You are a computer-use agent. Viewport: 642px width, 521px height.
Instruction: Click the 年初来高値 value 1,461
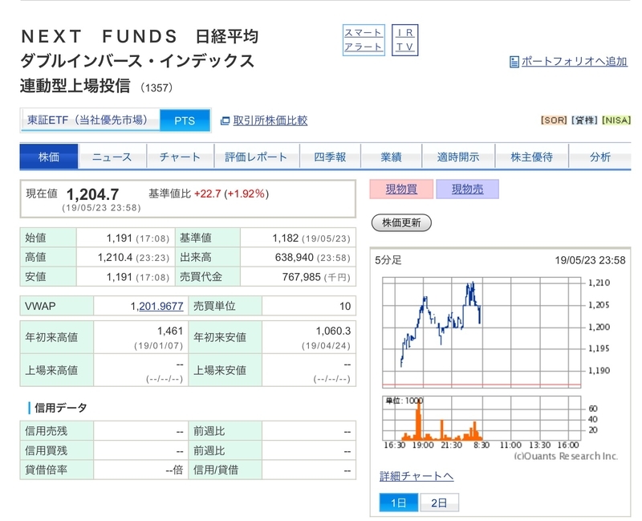[170, 331]
